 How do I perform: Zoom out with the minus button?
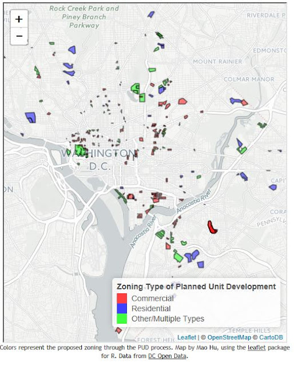point(19,36)
